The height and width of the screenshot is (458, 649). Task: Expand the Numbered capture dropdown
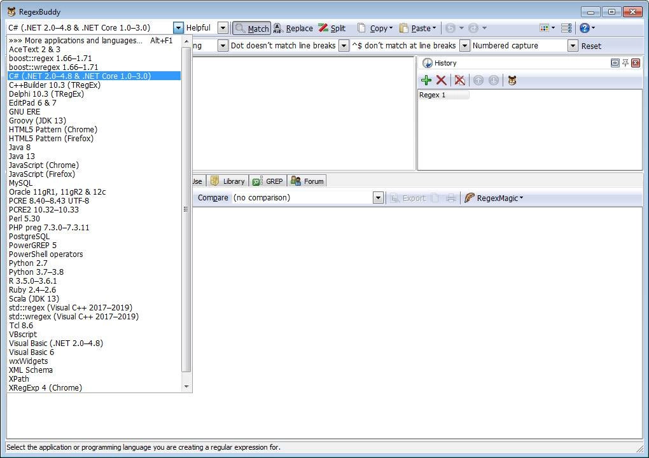click(573, 46)
